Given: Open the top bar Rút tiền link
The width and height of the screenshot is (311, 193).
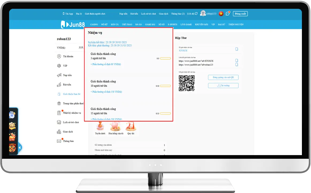Looking at the screenshot, I should (x=134, y=14).
